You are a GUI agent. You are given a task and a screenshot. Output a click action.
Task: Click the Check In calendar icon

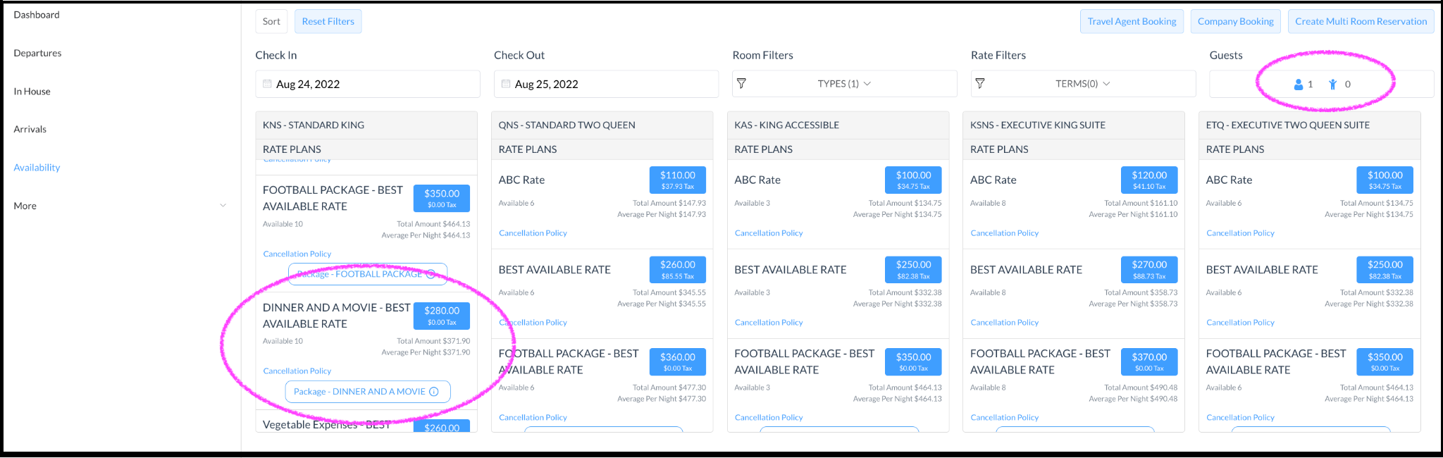point(267,84)
